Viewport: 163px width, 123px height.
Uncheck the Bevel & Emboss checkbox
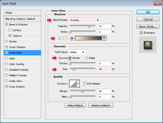point(6,24)
